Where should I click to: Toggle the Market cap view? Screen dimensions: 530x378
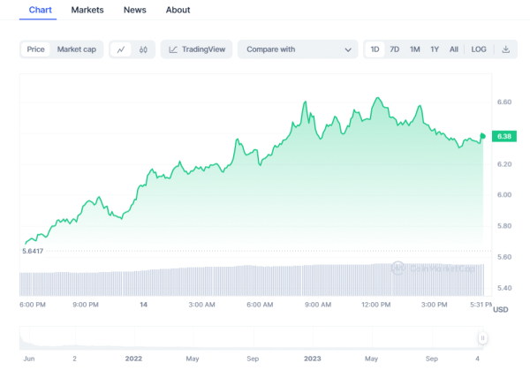pos(77,49)
